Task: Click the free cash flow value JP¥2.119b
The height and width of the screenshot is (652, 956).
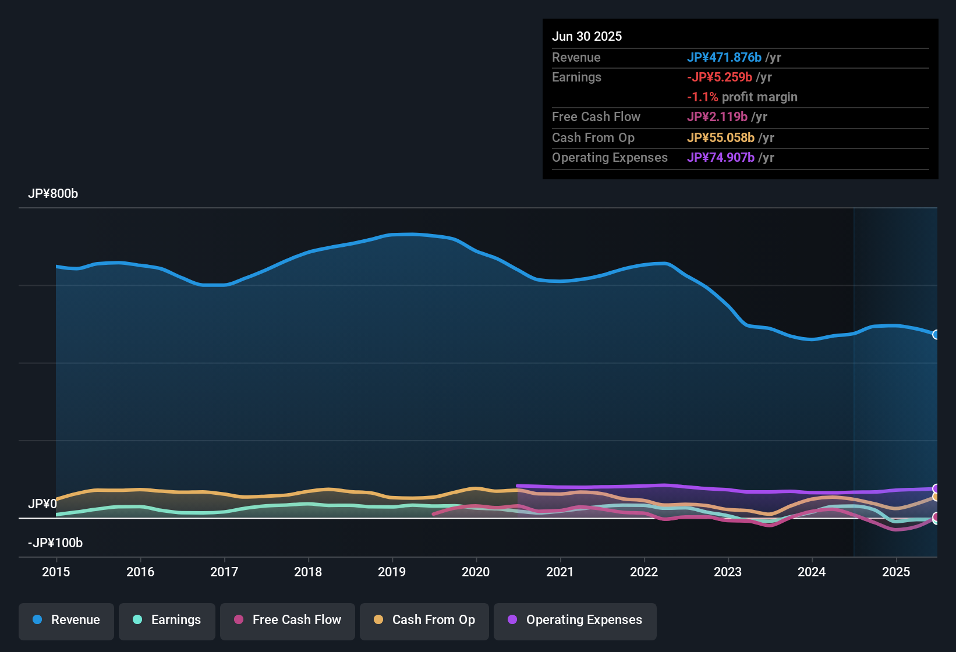Action: tap(717, 117)
